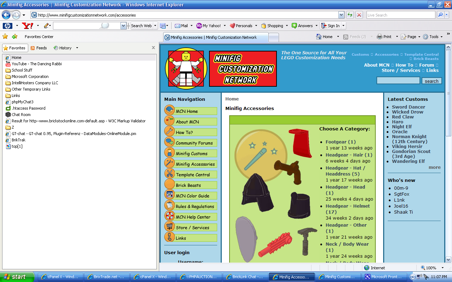Click the Forum menu item in the site header
Viewport: 452px width, 282px height.
tap(426, 65)
